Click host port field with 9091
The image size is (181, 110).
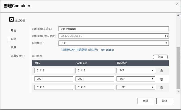point(54,79)
